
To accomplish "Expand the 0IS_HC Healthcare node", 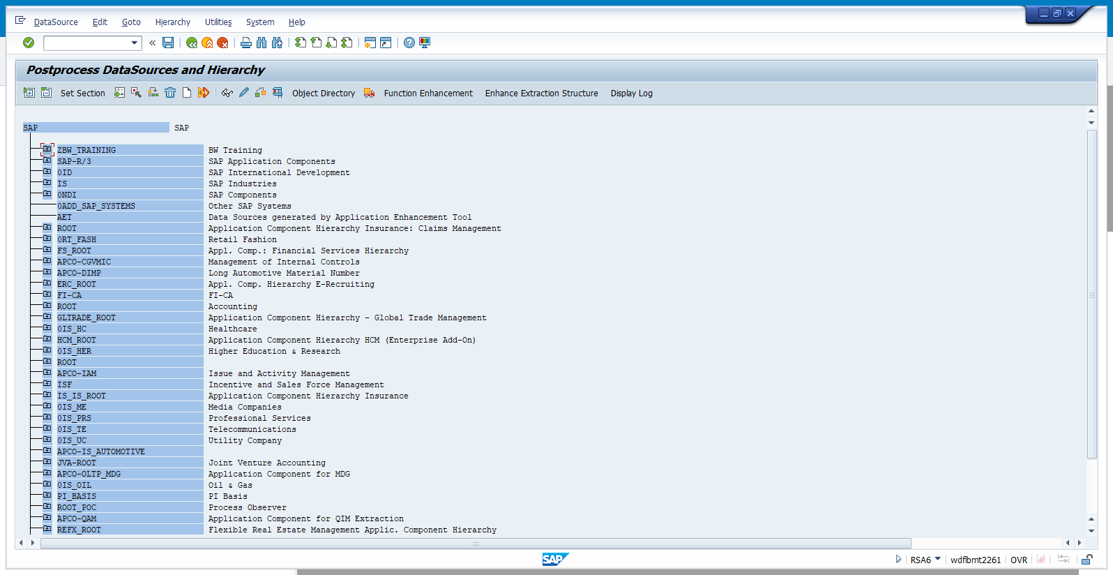I will tap(47, 328).
